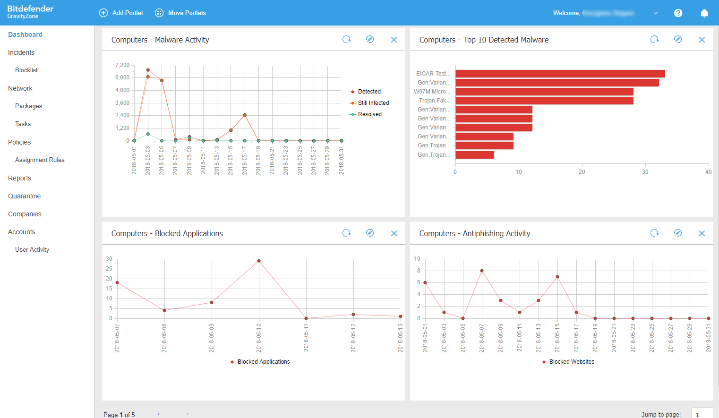Open the Help menu

coord(678,13)
